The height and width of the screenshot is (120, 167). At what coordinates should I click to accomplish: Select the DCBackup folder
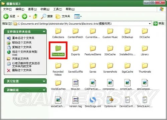pos(127,33)
